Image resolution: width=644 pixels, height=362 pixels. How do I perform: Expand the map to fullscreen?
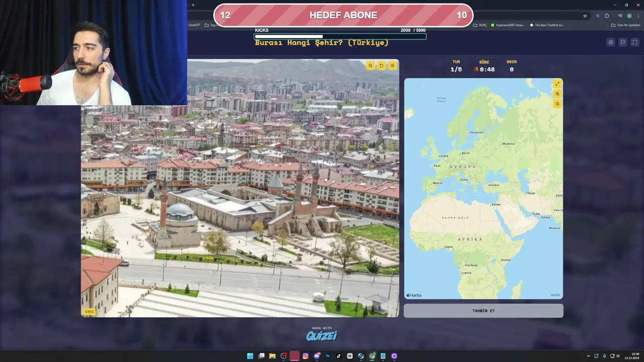pos(557,84)
